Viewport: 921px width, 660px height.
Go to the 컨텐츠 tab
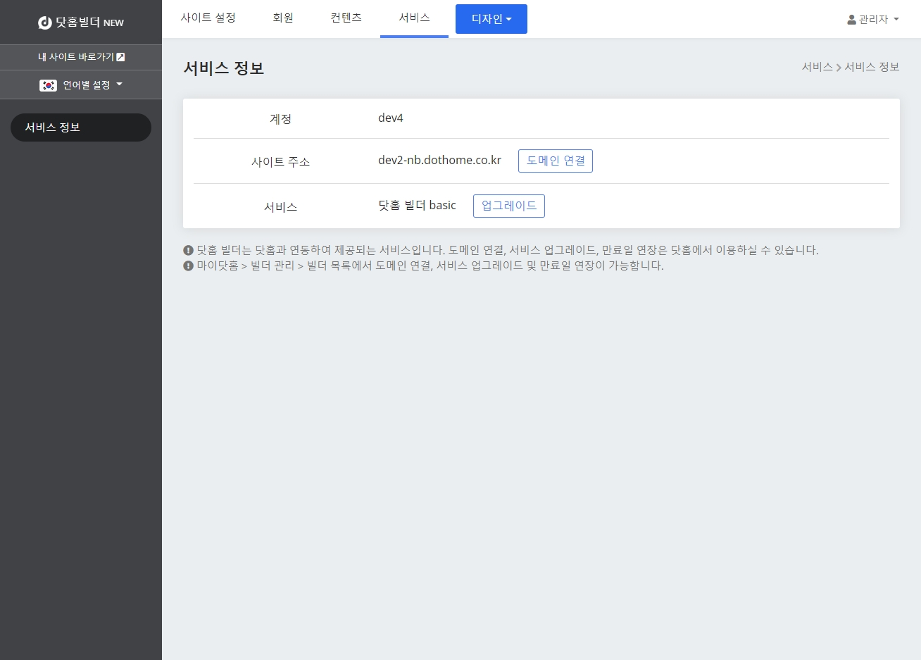pos(346,18)
